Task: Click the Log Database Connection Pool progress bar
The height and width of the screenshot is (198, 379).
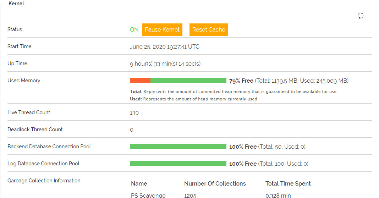Action: coord(178,164)
